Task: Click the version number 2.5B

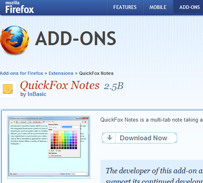Action: 114,86
